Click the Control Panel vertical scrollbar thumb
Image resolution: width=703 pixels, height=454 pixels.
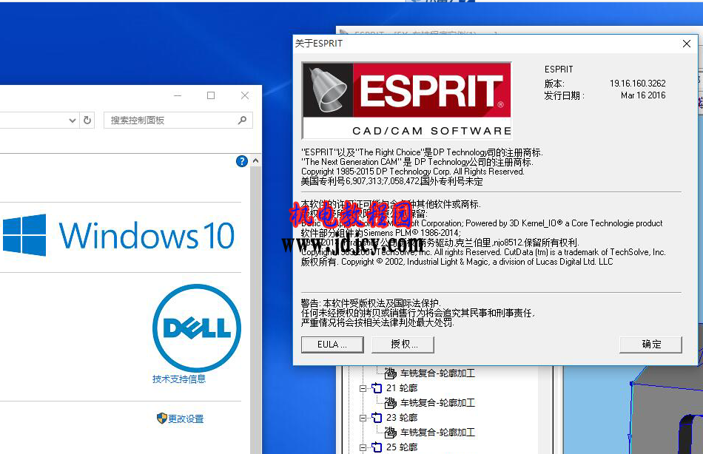point(255,309)
